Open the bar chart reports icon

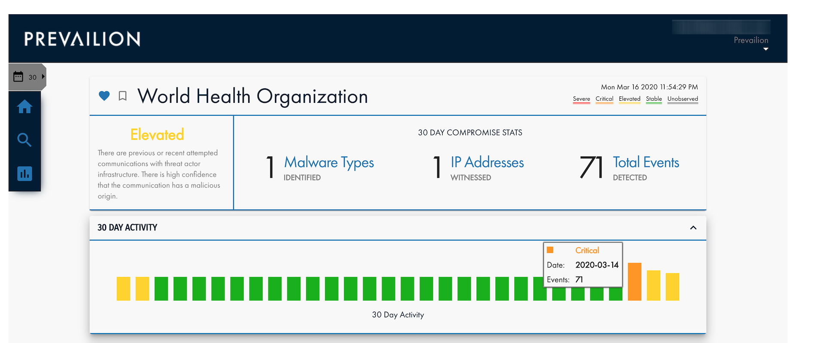(24, 174)
